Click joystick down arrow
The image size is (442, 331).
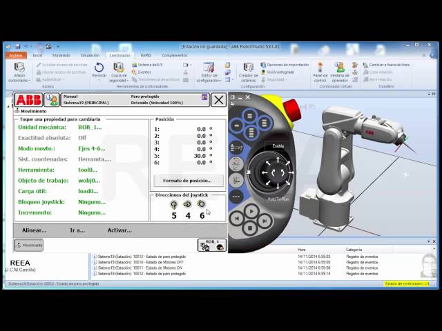(x=278, y=185)
